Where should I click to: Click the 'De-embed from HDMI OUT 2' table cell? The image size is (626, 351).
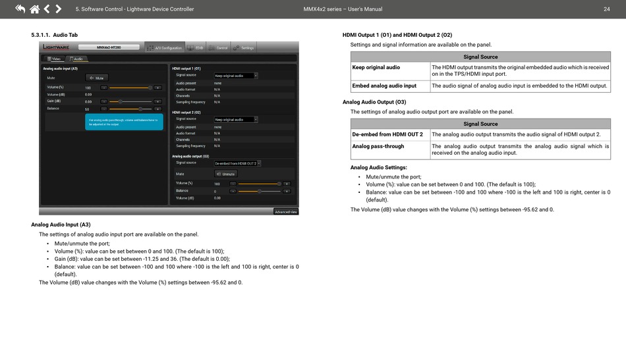pos(391,134)
